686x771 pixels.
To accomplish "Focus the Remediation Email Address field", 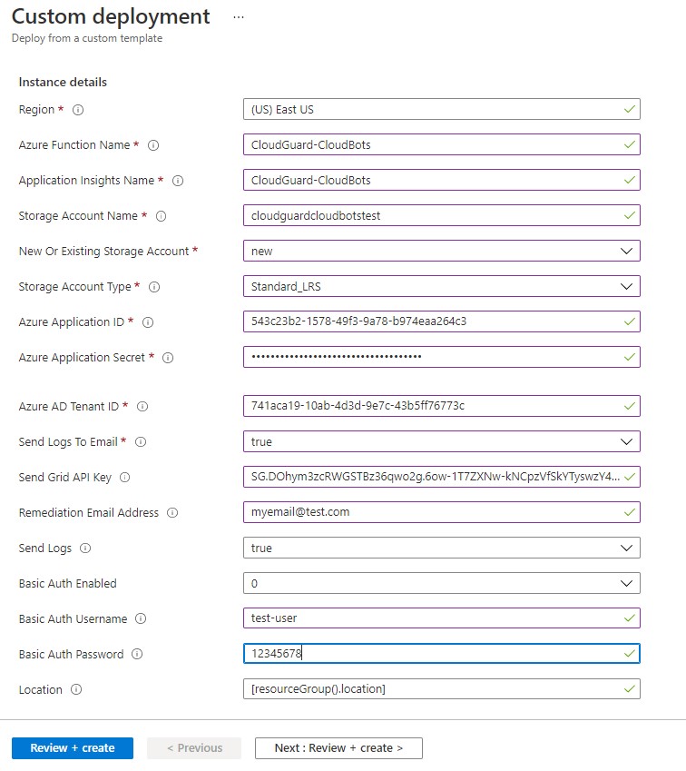I will 441,512.
